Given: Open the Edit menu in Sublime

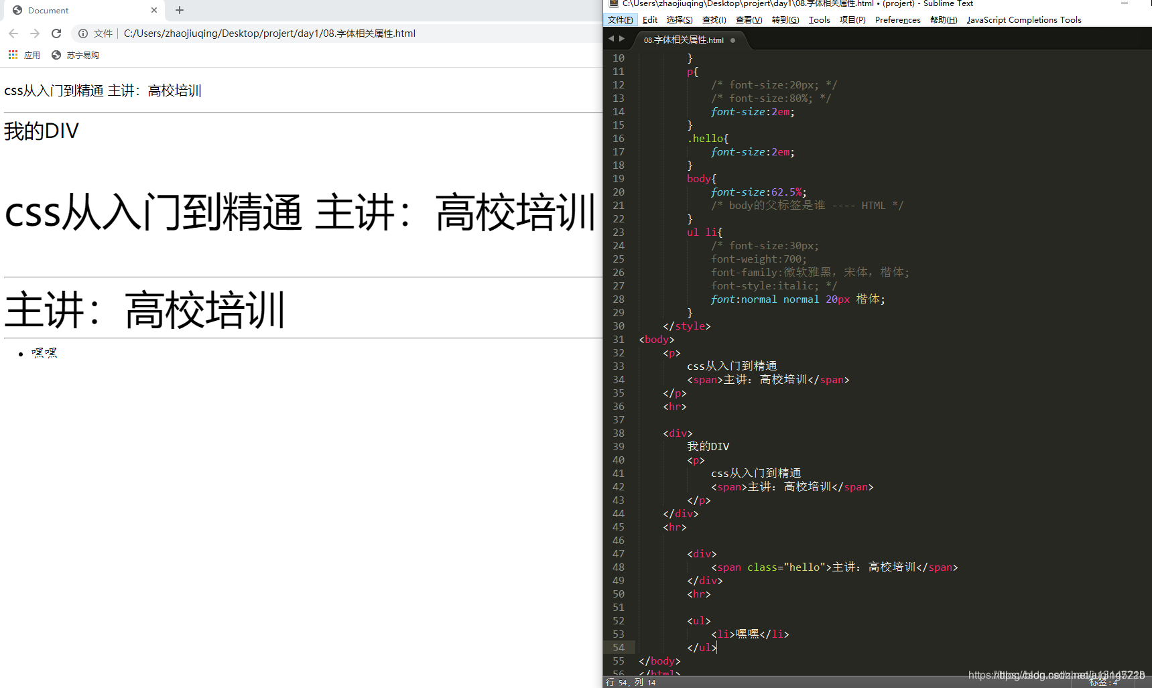Looking at the screenshot, I should point(650,20).
